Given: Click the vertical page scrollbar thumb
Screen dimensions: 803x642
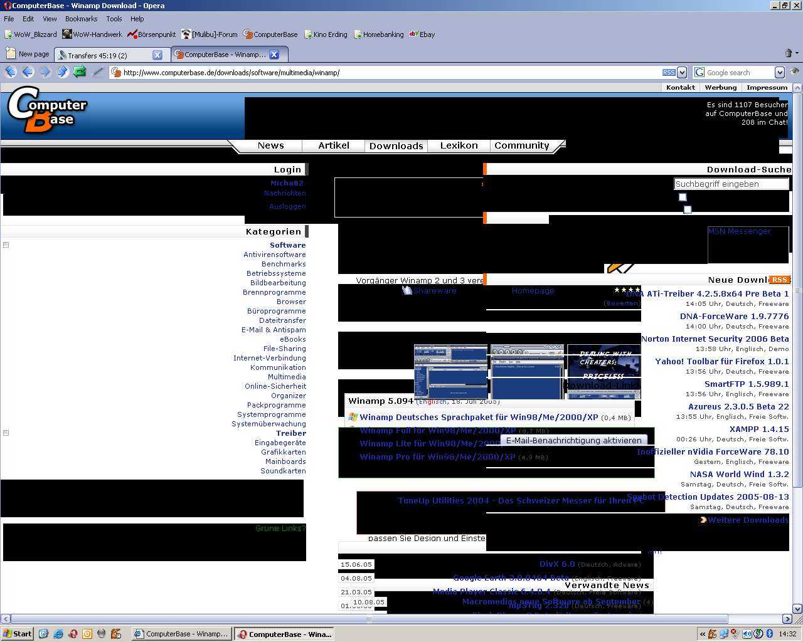Looking at the screenshot, I should (797, 290).
